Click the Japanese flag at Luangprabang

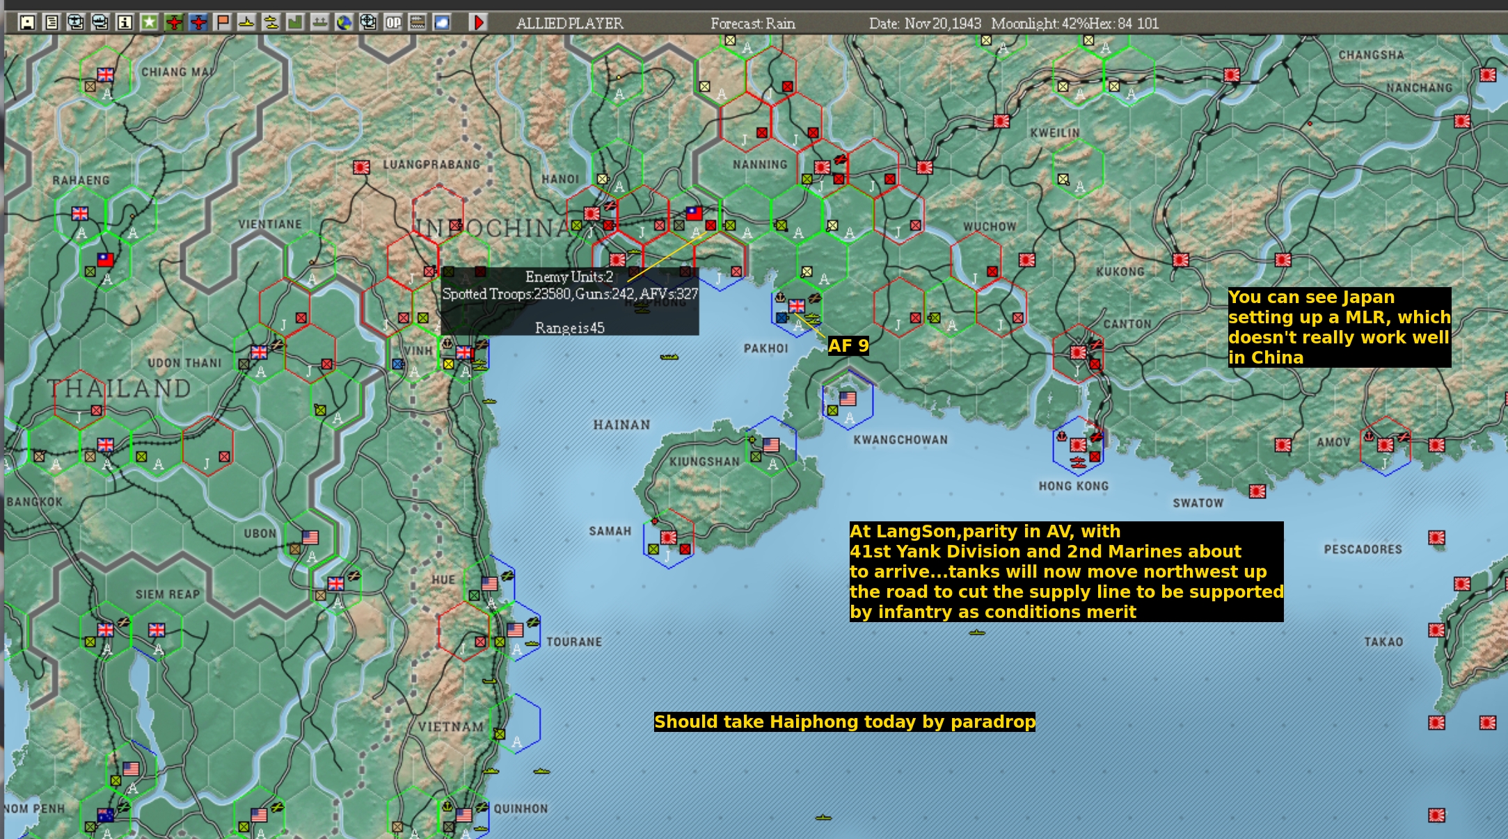click(x=361, y=167)
